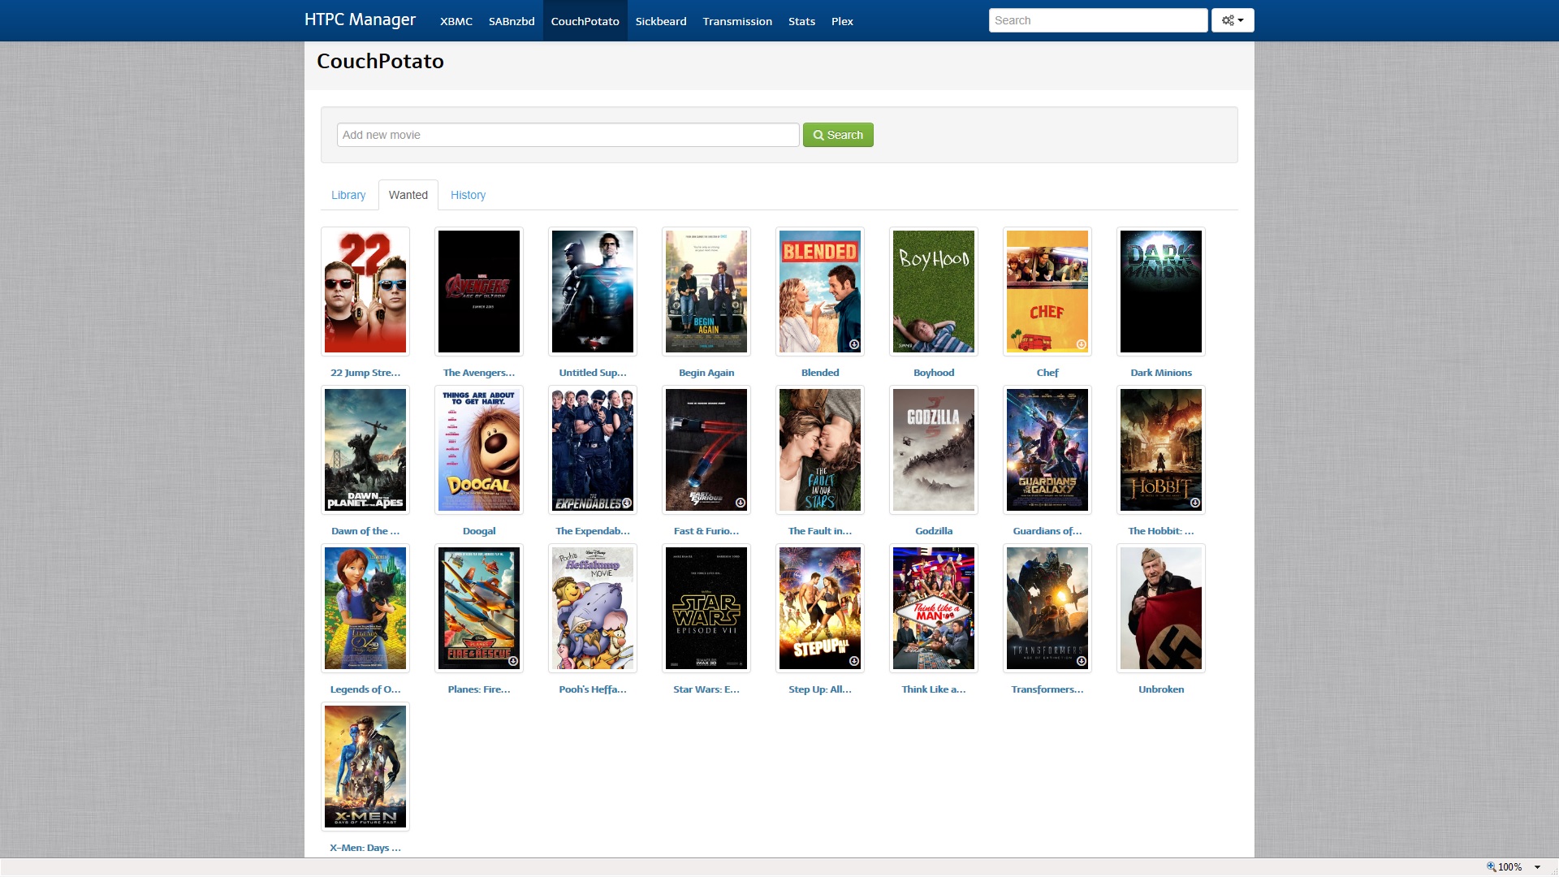This screenshot has height=877, width=1559.
Task: Open the browser zoom level dropdown arrow
Action: [x=1537, y=867]
